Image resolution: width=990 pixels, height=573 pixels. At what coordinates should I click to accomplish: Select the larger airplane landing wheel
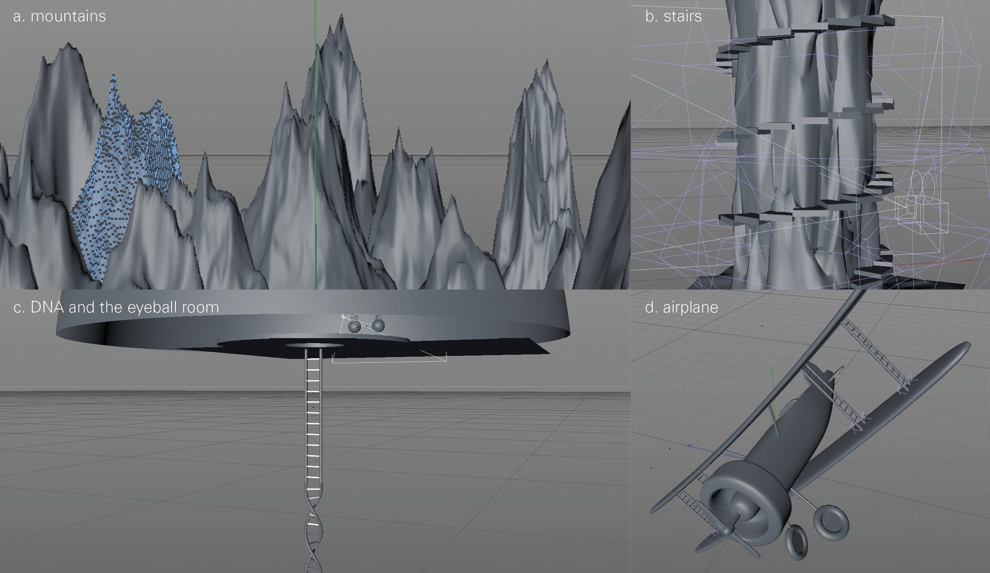tap(831, 524)
